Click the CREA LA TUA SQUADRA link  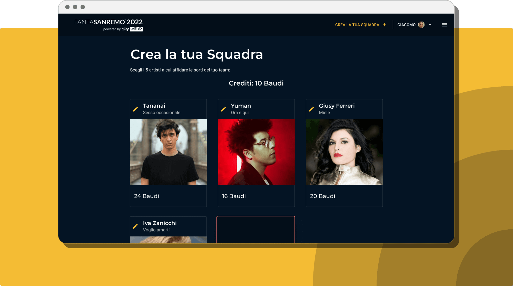[357, 25]
